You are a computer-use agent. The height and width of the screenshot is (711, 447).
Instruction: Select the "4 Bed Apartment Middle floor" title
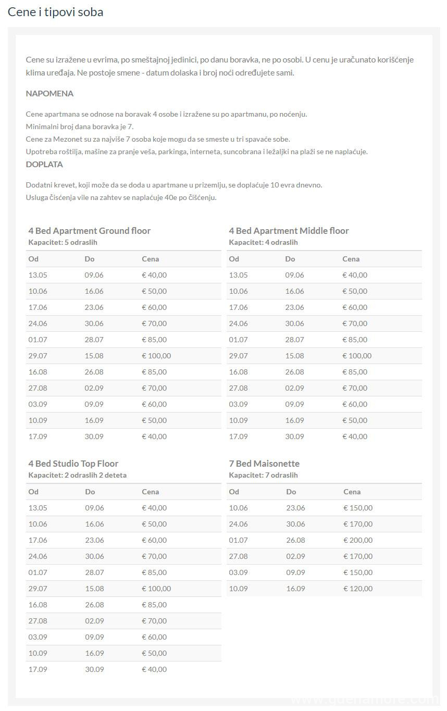[289, 231]
